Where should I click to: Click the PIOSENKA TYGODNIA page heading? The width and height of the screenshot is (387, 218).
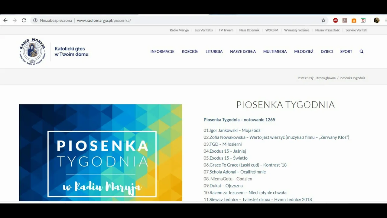[285, 105]
